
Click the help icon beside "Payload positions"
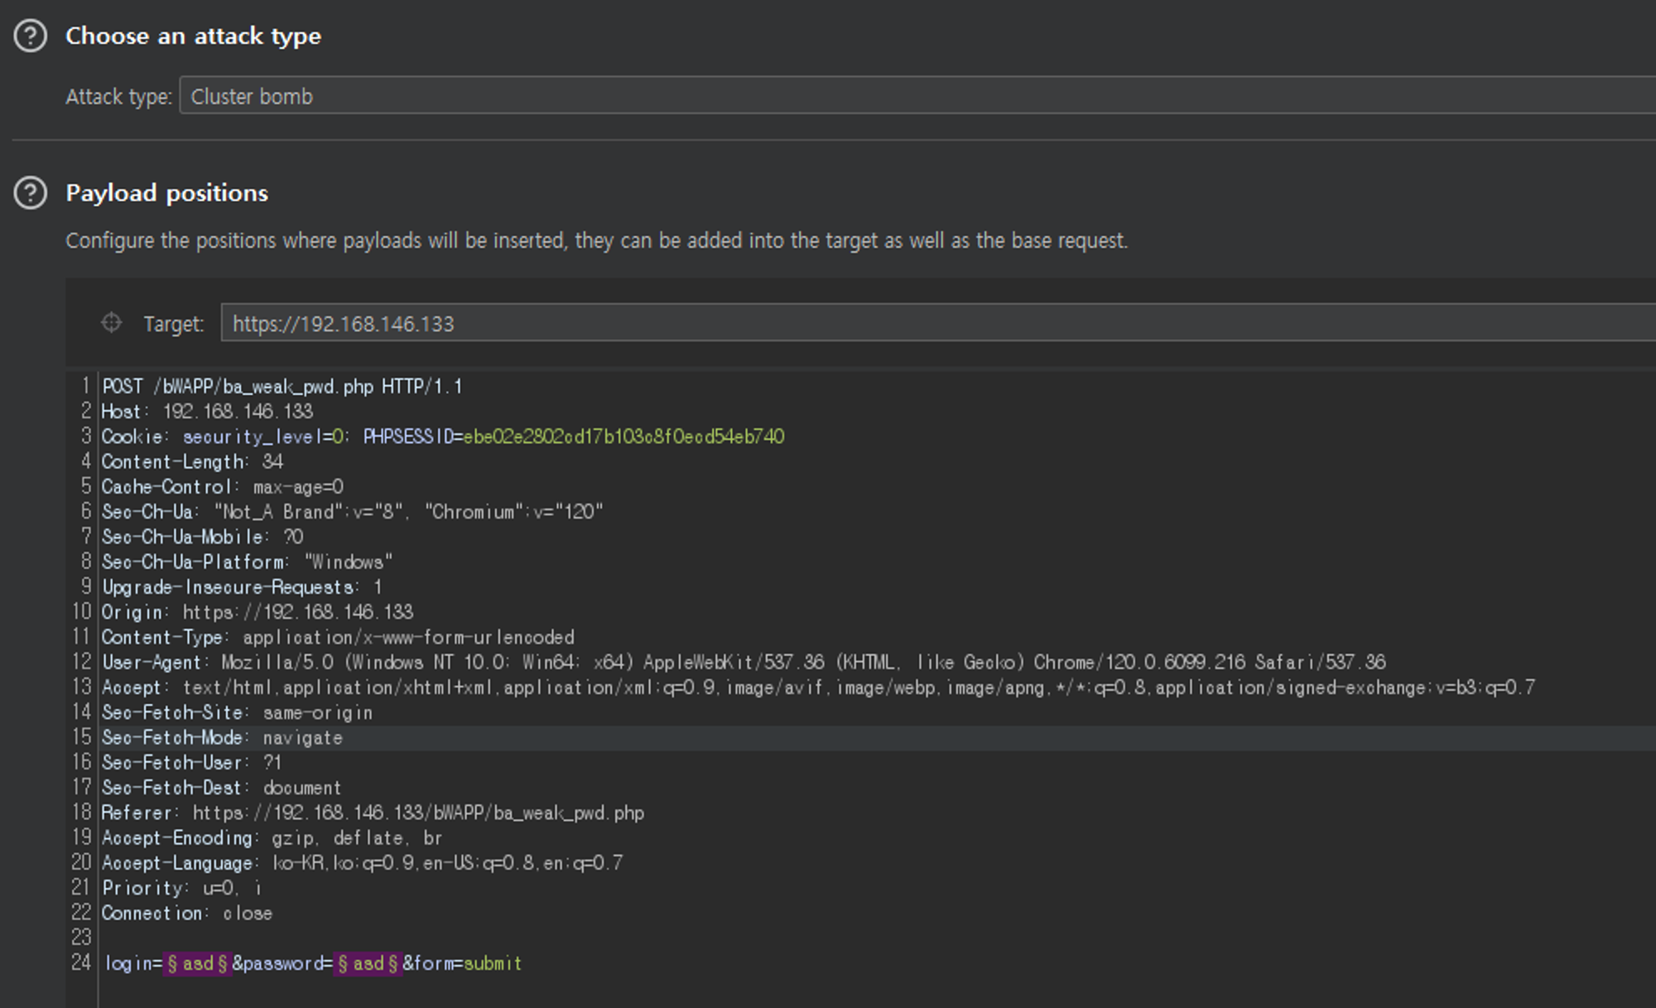[x=30, y=193]
